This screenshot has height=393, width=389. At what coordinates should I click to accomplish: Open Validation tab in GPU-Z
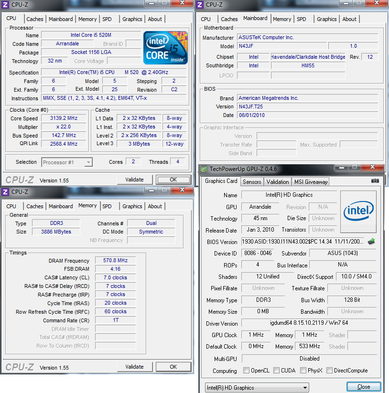[277, 182]
